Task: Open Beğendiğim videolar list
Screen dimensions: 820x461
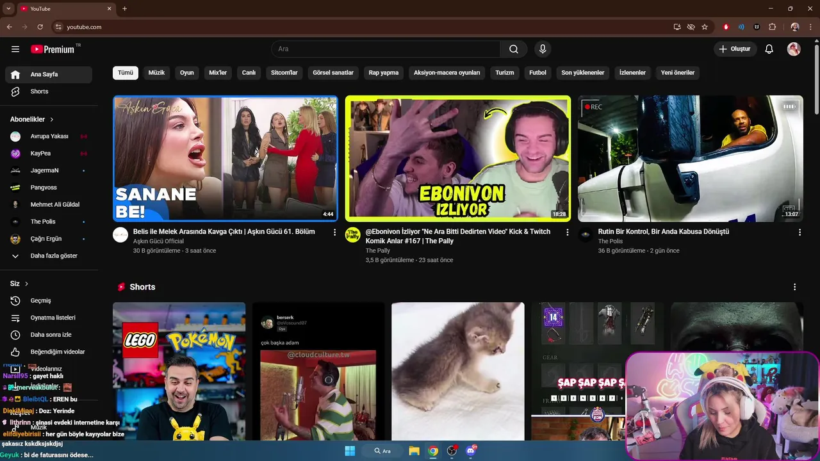Action: click(49, 352)
